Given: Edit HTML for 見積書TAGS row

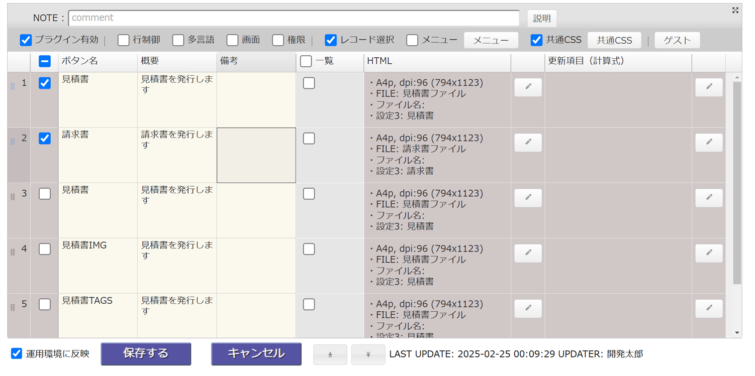Looking at the screenshot, I should click(528, 309).
